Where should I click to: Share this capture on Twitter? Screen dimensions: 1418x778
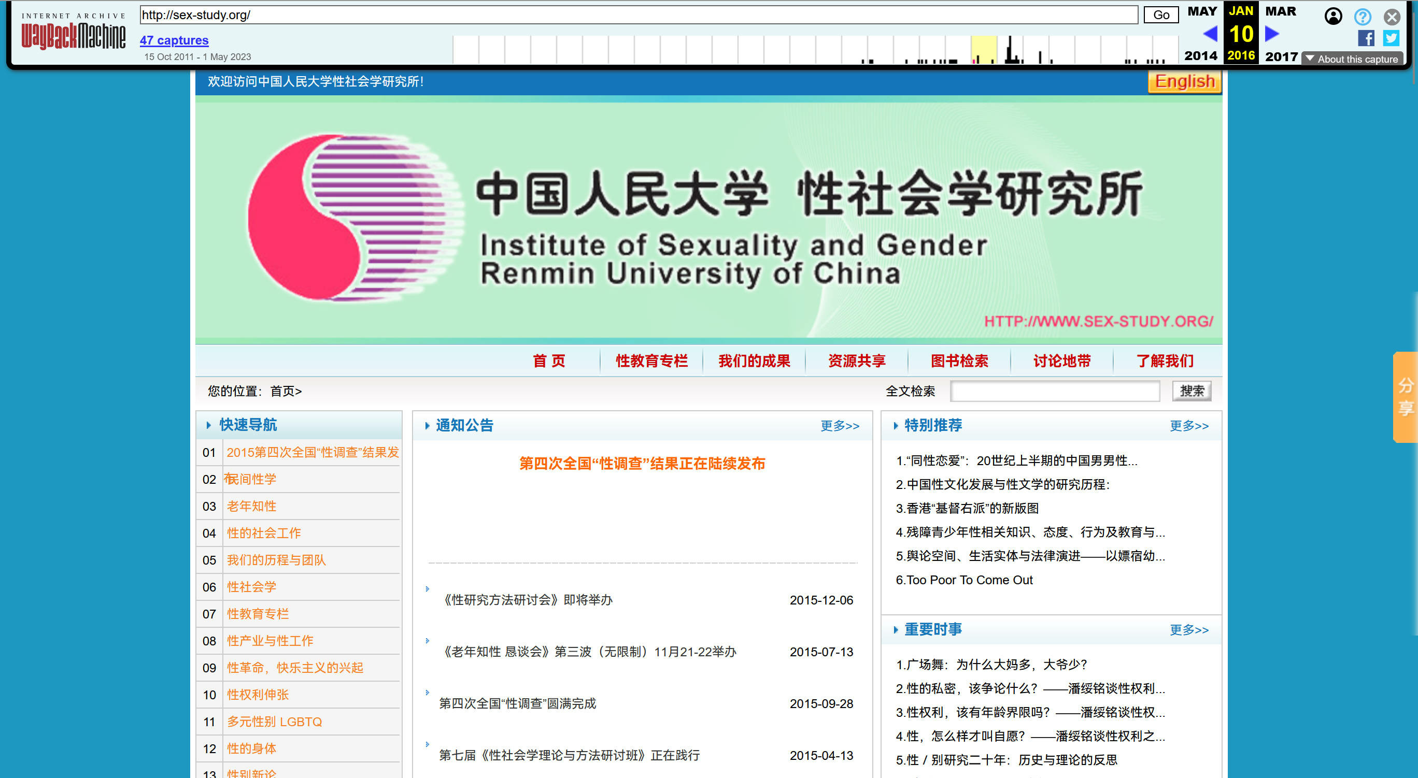pyautogui.click(x=1391, y=38)
